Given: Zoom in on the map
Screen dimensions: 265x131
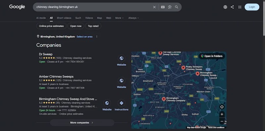Looking at the screenshot, I should coord(222,114).
